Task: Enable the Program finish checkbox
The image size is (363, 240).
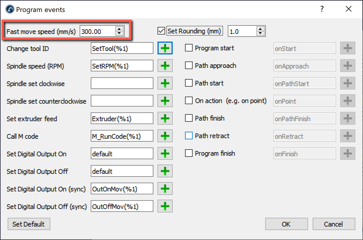Action: (189, 153)
